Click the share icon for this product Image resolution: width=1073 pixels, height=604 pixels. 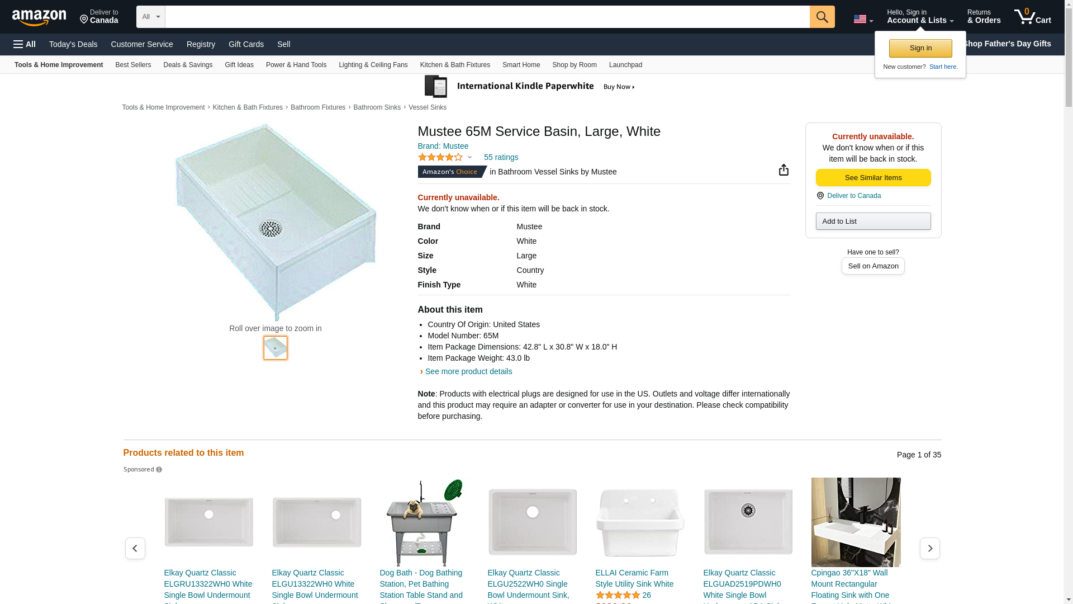784,170
